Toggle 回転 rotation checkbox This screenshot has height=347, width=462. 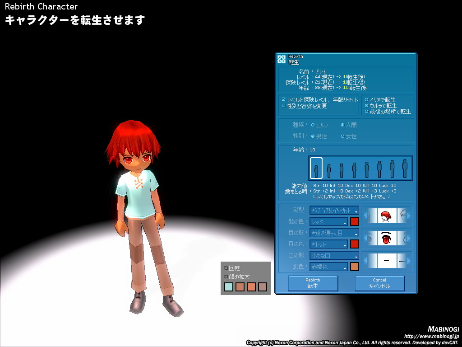click(x=226, y=268)
